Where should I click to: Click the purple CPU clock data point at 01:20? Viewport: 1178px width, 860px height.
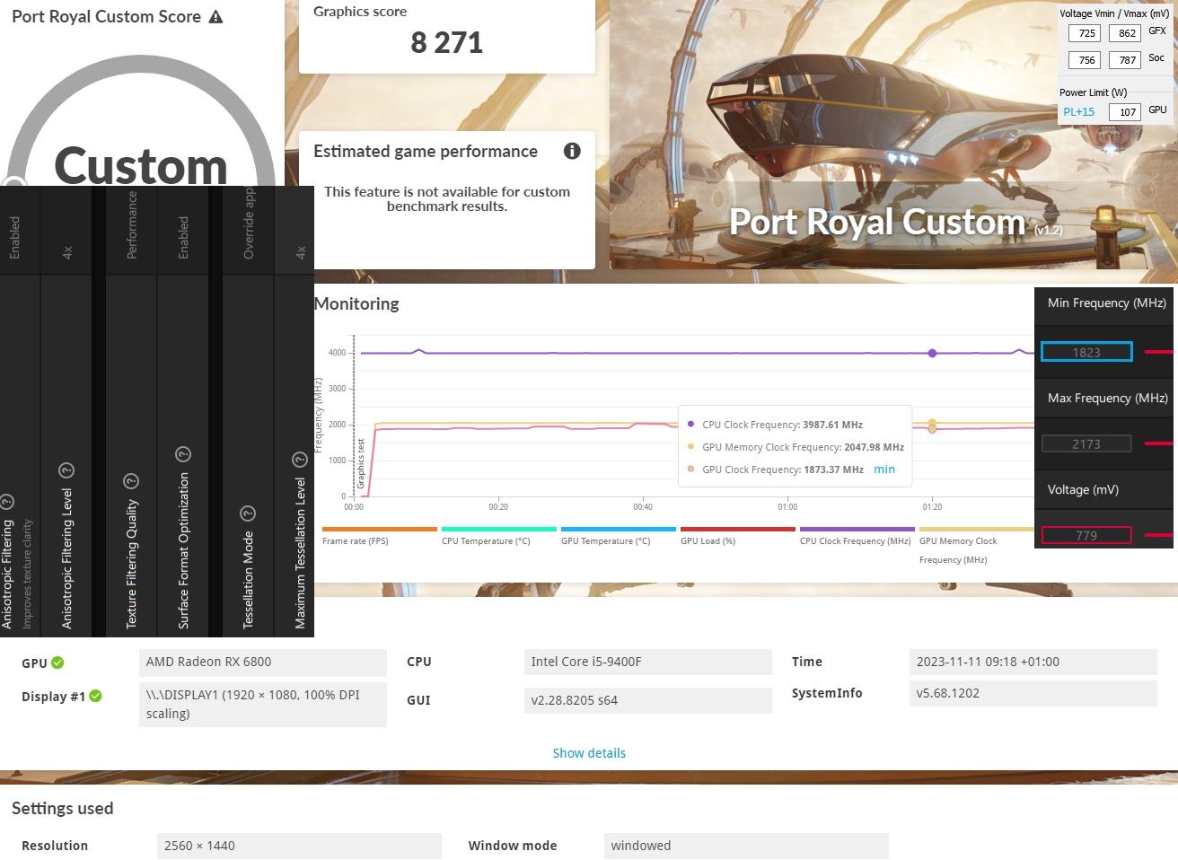pyautogui.click(x=932, y=353)
